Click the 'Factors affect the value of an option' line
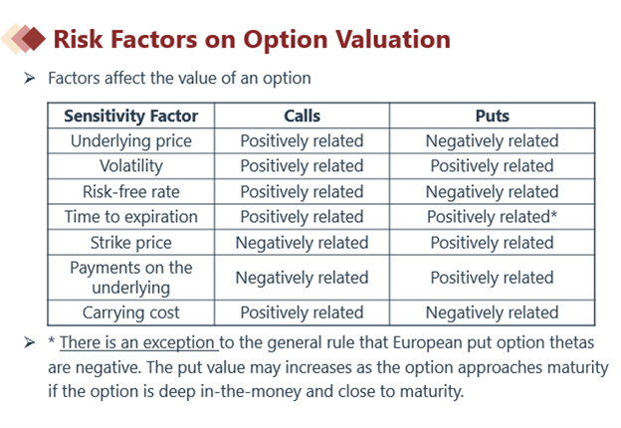 [x=179, y=78]
